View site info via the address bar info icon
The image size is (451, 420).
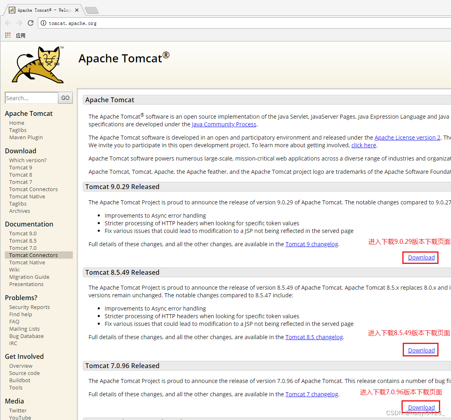point(43,23)
